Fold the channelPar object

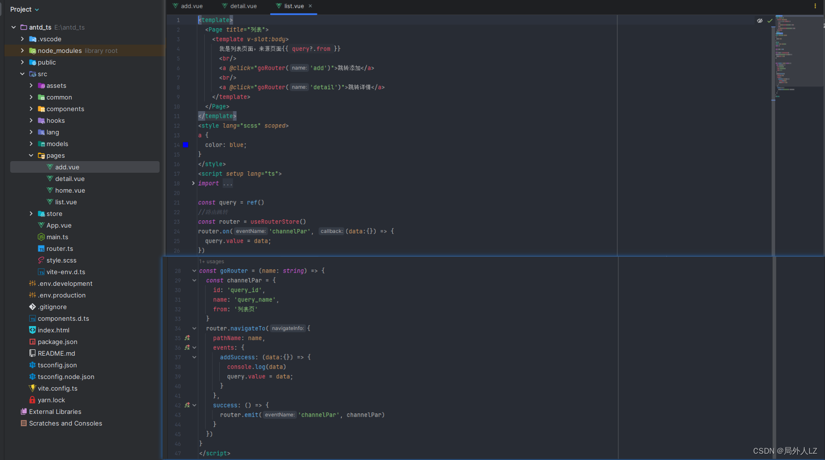point(194,280)
